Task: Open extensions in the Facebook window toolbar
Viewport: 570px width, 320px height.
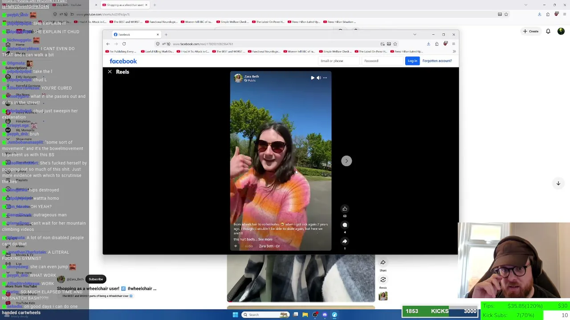Action: pyautogui.click(x=437, y=44)
